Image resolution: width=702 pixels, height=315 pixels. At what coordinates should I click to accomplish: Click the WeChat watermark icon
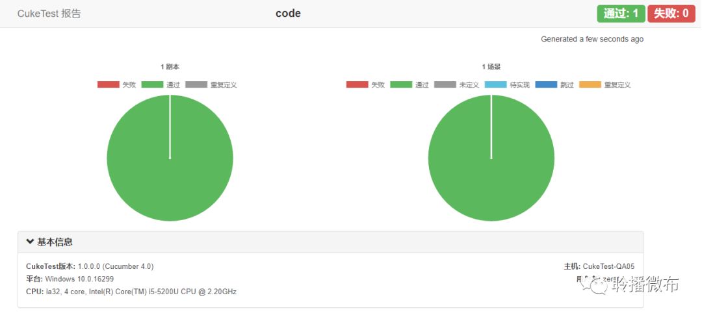click(x=594, y=284)
